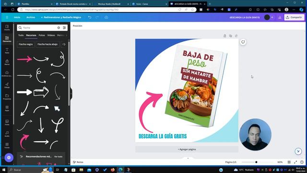
Task: Lock the page with the padlock icon
Action: coord(225,36)
